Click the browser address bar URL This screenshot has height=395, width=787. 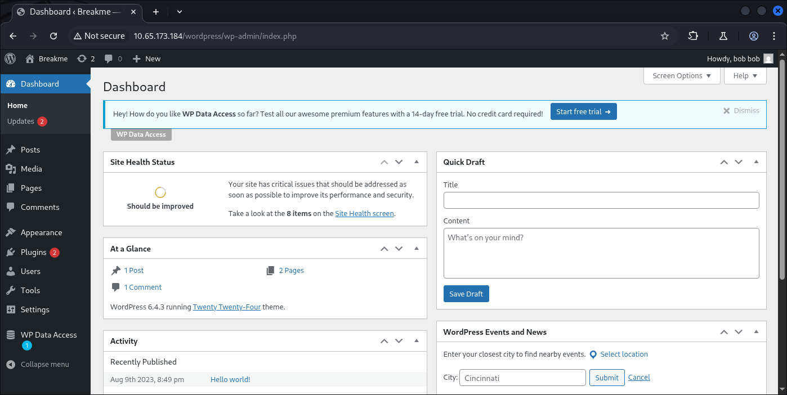[215, 36]
